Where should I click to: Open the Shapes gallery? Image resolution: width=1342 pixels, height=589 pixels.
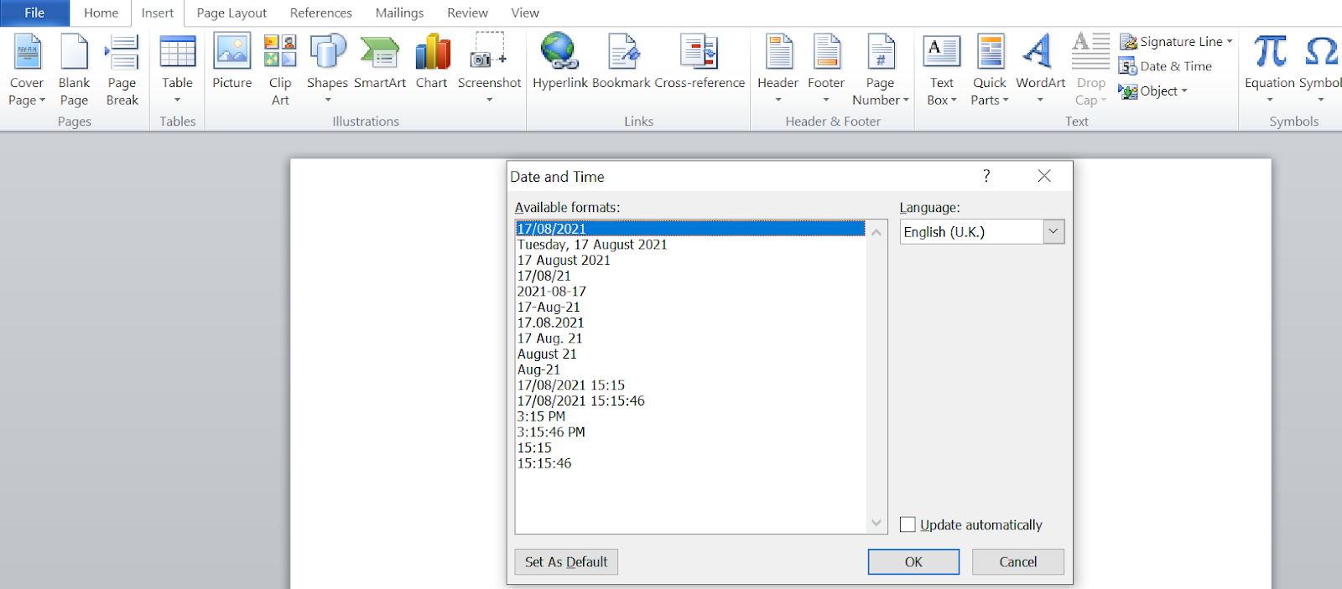pyautogui.click(x=327, y=70)
